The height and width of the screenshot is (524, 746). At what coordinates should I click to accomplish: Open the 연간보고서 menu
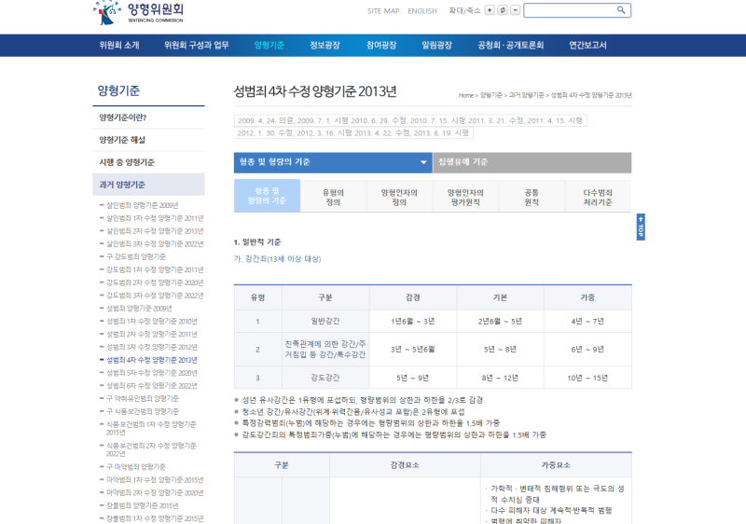[587, 45]
